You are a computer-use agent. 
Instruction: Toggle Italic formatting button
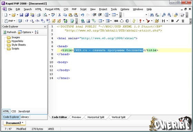pyautogui.click(x=177, y=21)
